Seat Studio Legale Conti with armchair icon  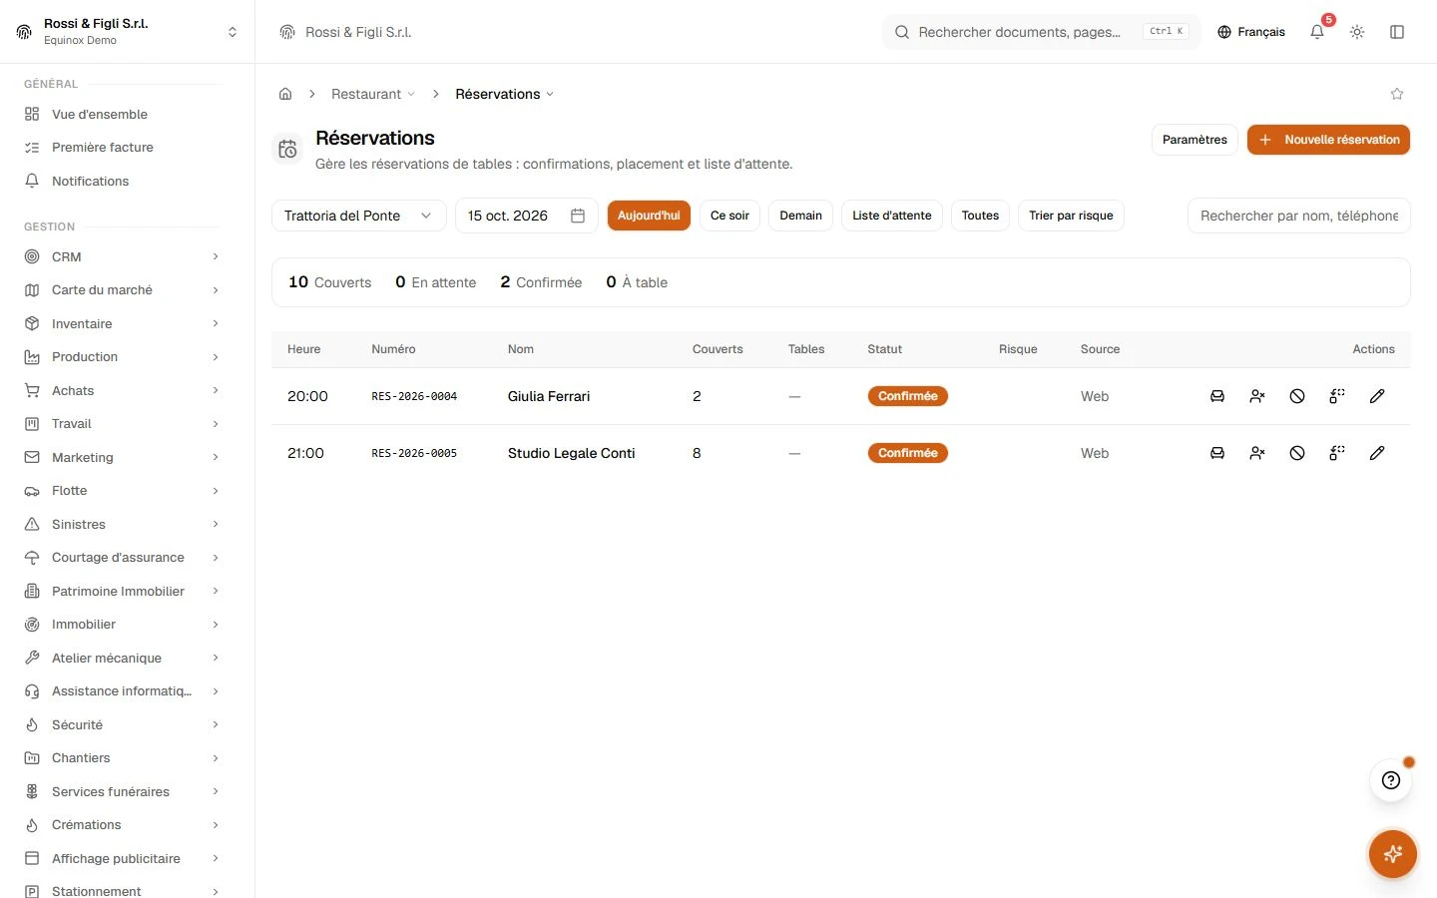click(1217, 453)
